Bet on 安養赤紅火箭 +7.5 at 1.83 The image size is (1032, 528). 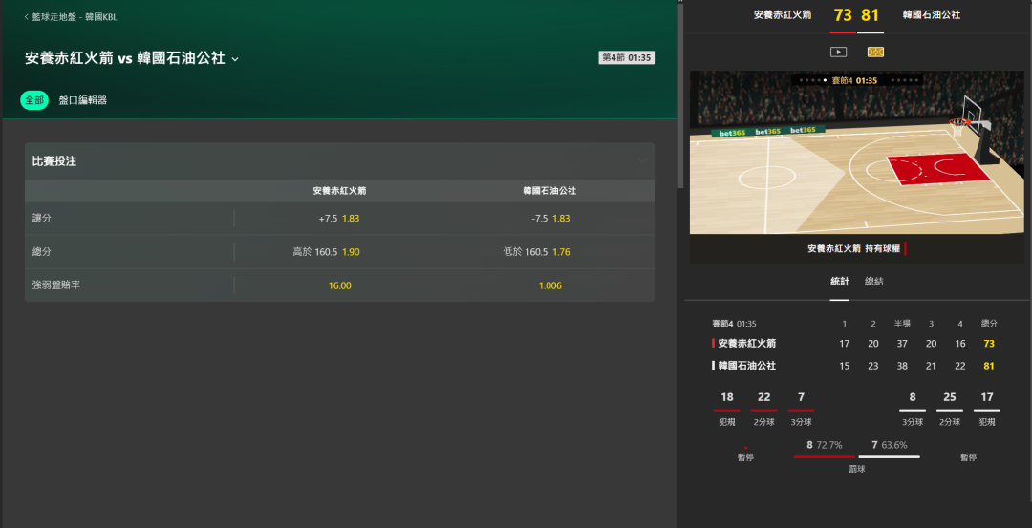[x=339, y=219]
